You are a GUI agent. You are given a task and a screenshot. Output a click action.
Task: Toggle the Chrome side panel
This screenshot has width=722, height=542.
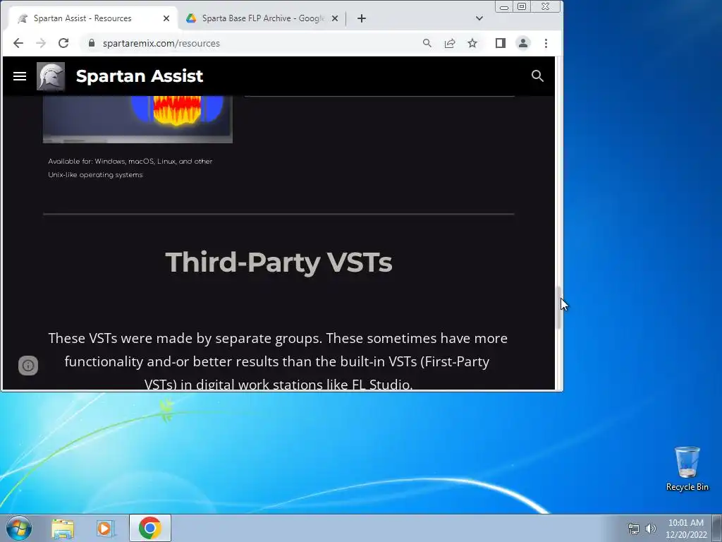pyautogui.click(x=501, y=43)
